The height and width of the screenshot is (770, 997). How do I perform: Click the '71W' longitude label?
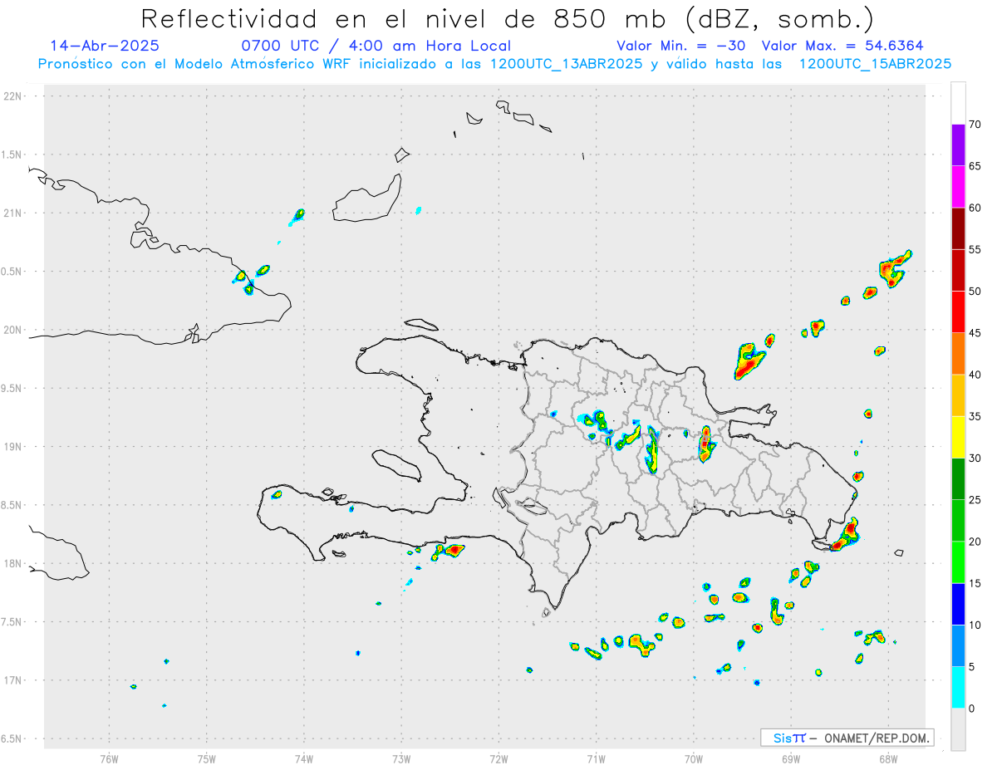(x=596, y=758)
